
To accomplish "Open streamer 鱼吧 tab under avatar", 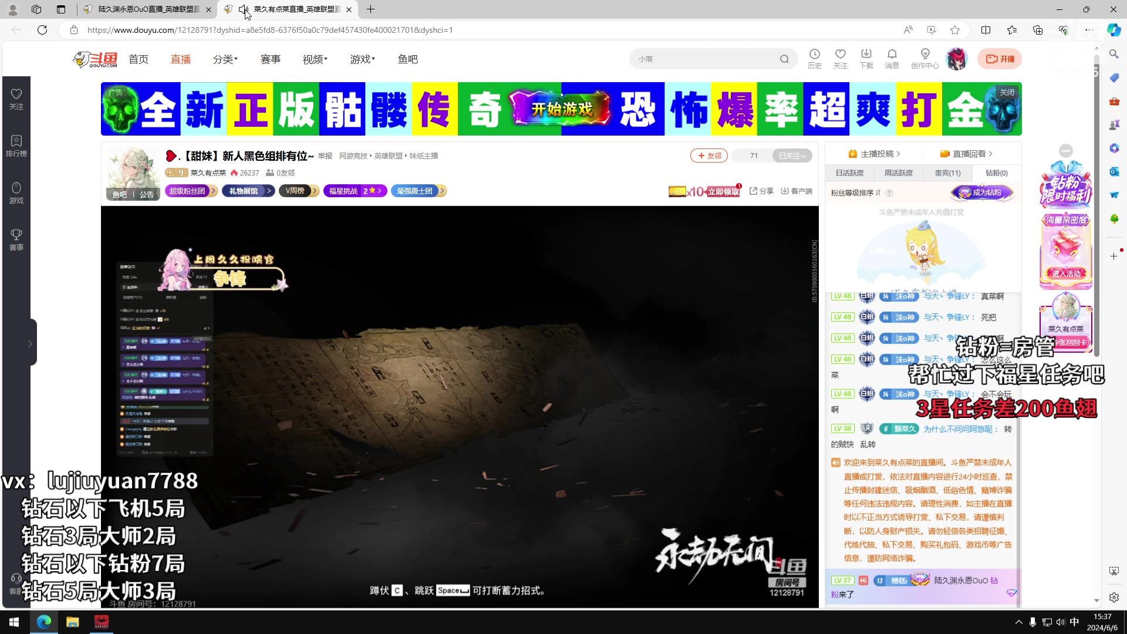I will coord(120,195).
